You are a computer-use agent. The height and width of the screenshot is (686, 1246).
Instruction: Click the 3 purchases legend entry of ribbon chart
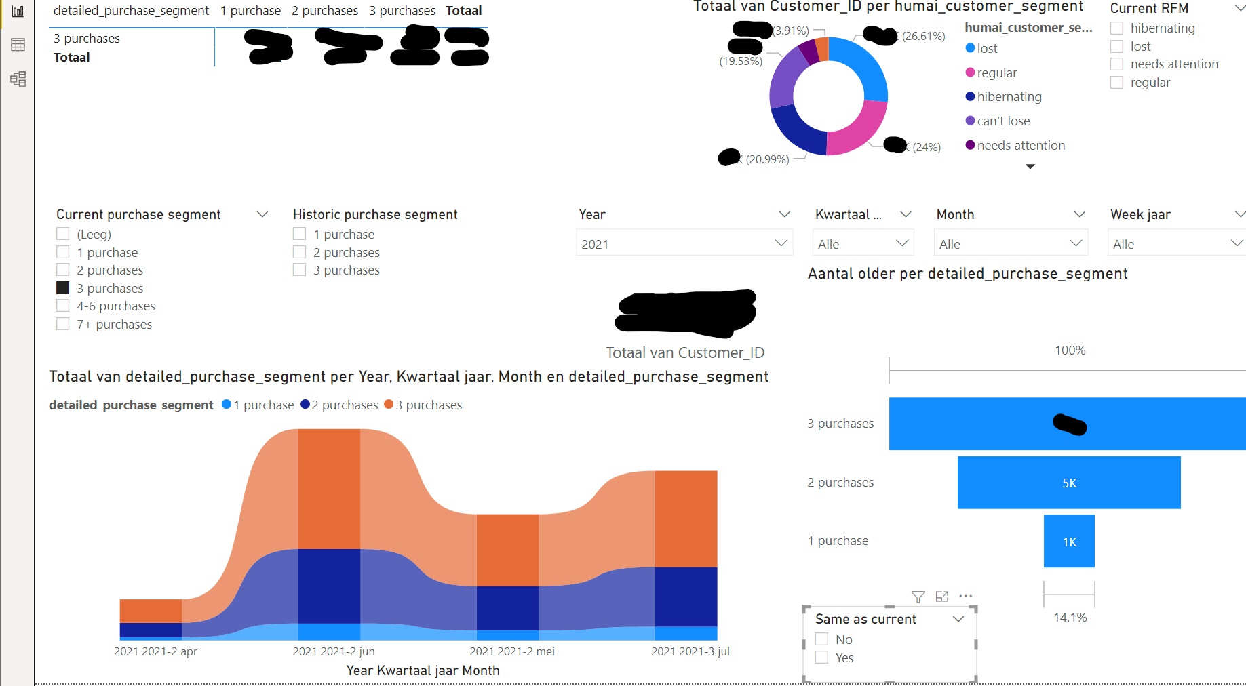pos(423,405)
